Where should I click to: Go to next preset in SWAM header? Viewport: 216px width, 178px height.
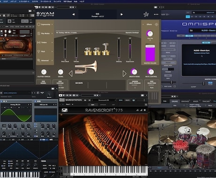(122, 15)
